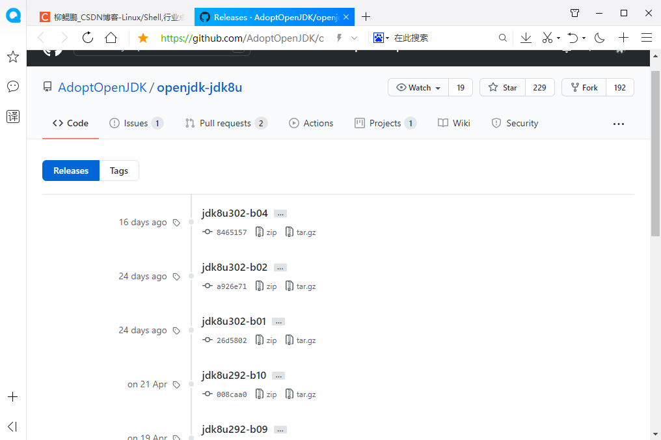Go to the home page icon

pos(111,38)
